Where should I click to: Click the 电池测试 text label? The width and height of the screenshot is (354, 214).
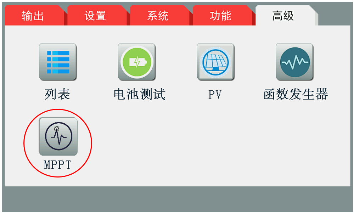(x=140, y=94)
